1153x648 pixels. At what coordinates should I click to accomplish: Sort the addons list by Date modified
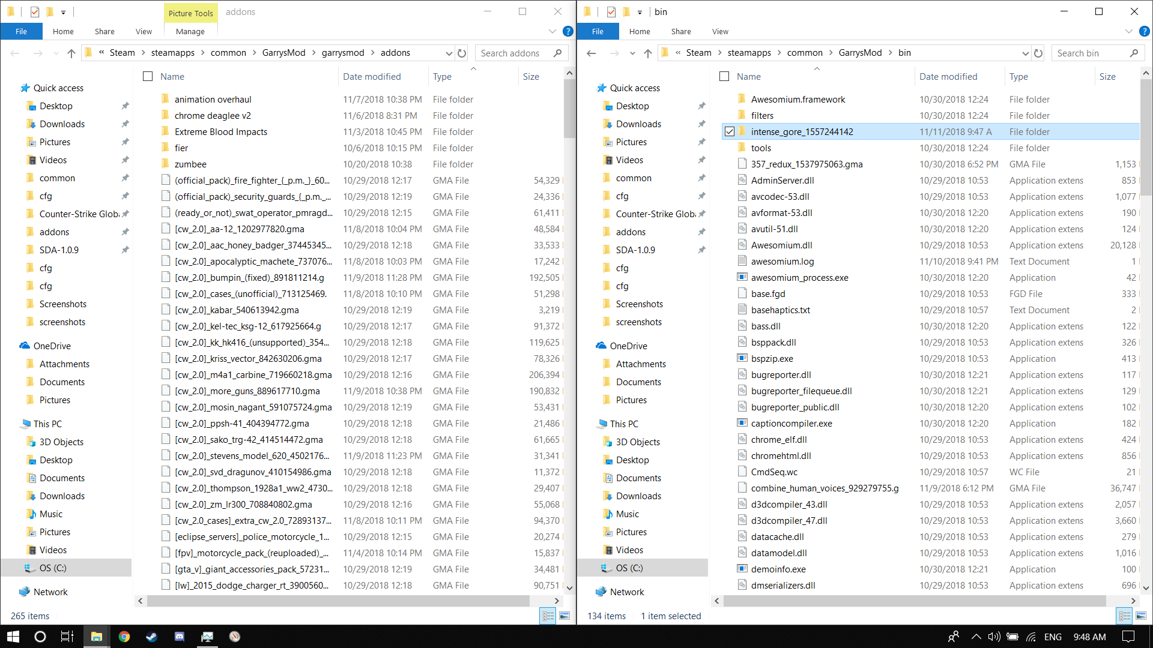tap(372, 76)
